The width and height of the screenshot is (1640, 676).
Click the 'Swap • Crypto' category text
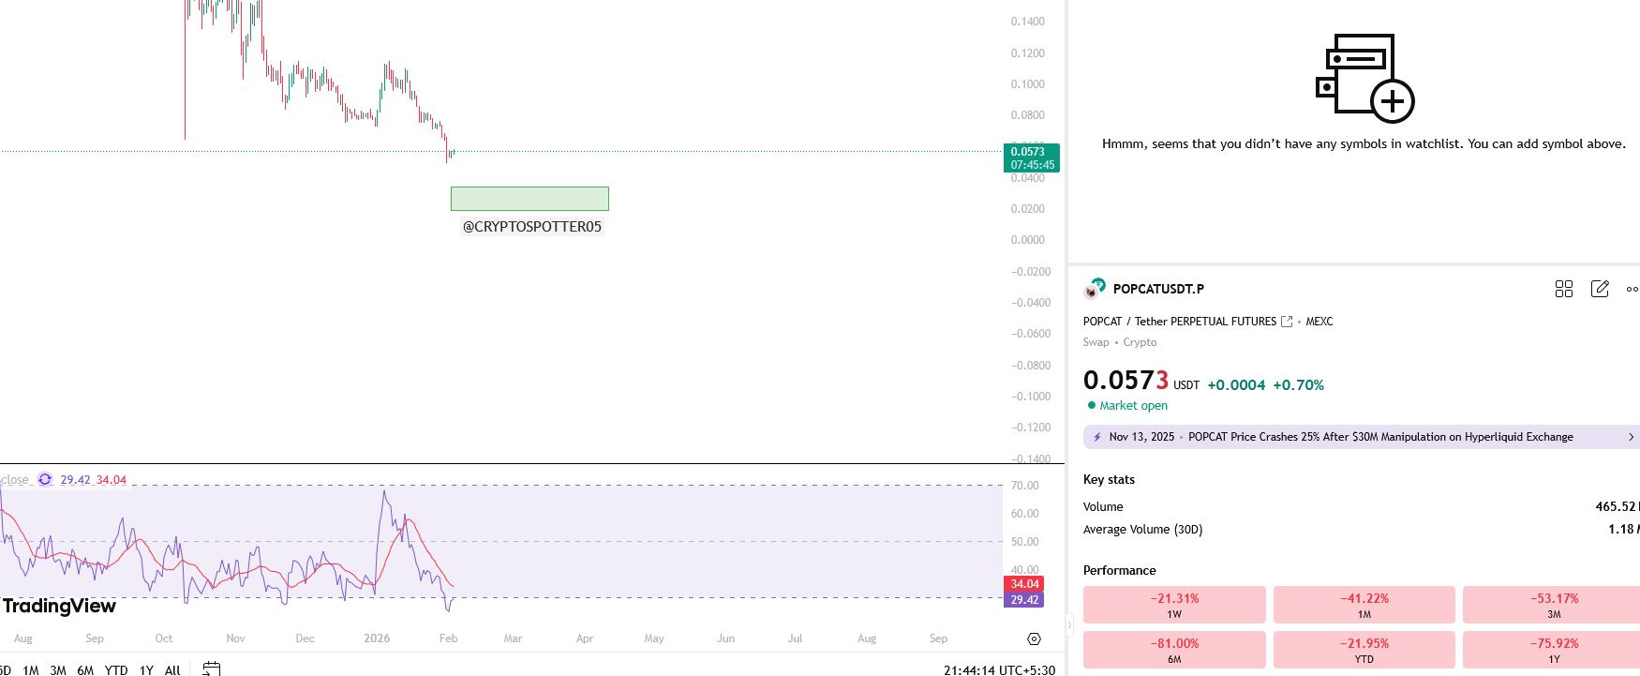(1120, 342)
